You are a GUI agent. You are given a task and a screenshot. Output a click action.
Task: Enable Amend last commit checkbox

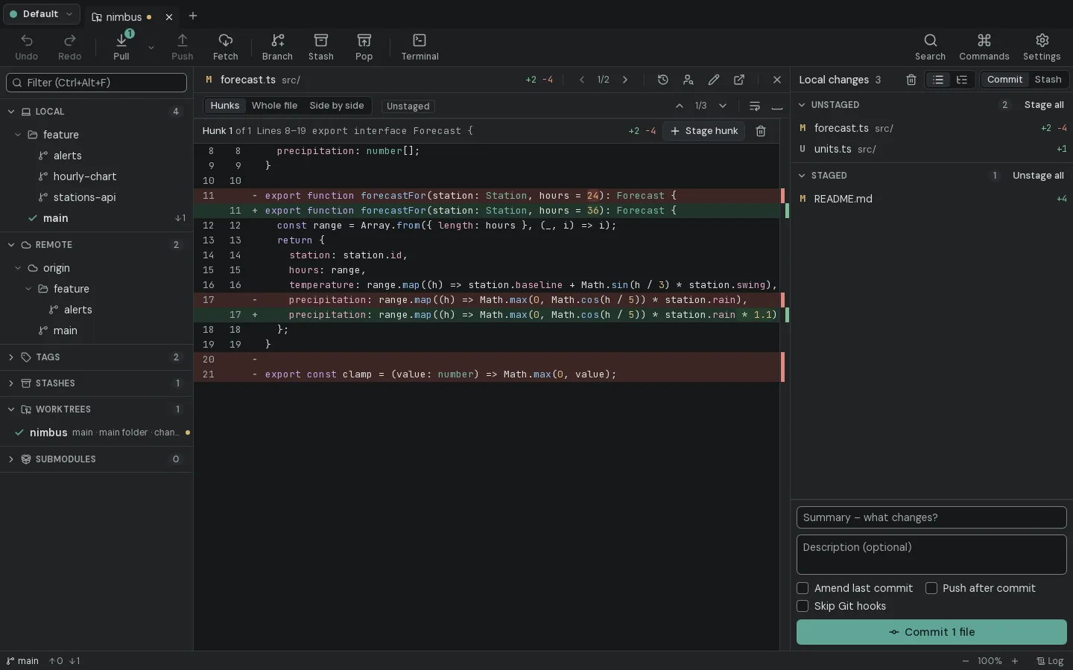[803, 588]
